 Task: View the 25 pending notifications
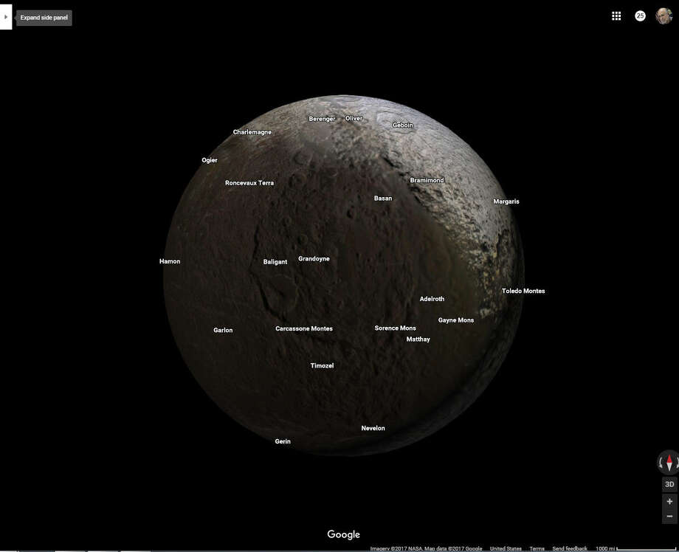pyautogui.click(x=638, y=15)
